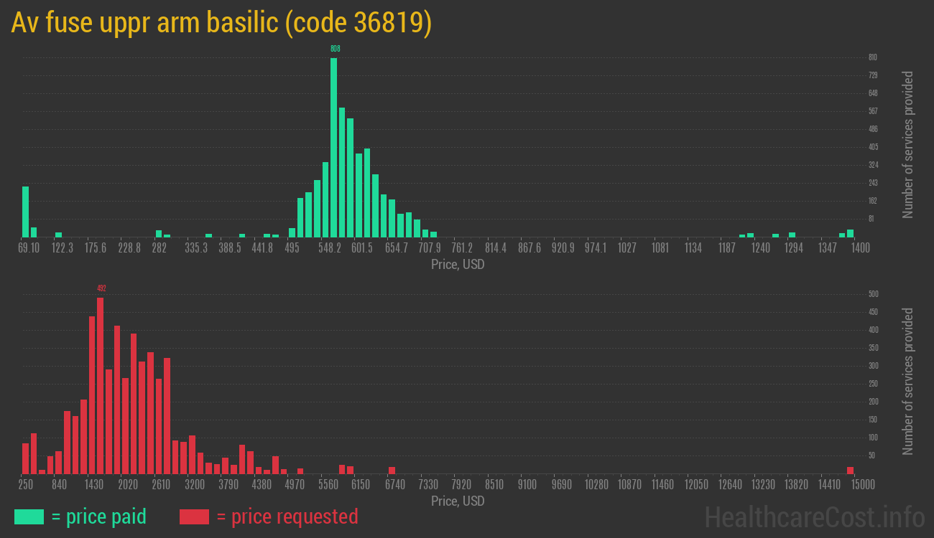Viewport: 934px width, 538px height.
Task: Click the rightmost green bar near 1400
Action: click(x=851, y=233)
